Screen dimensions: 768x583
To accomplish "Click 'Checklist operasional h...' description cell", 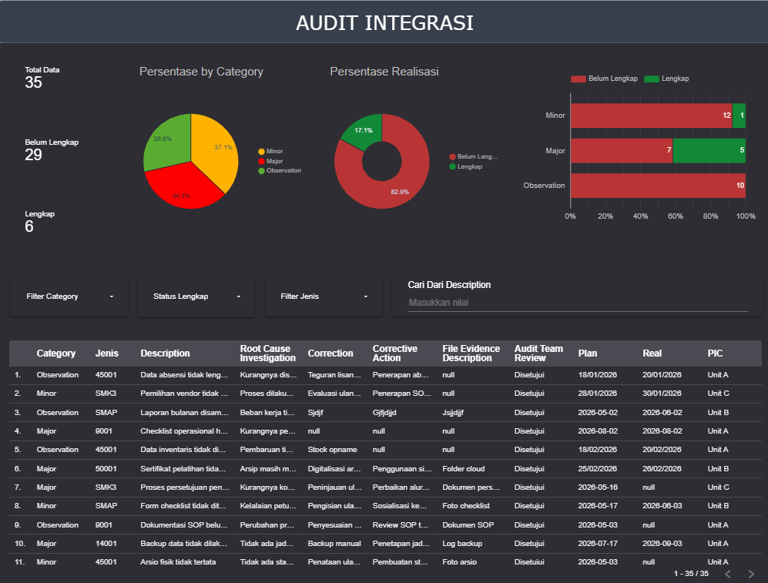I will (x=184, y=431).
